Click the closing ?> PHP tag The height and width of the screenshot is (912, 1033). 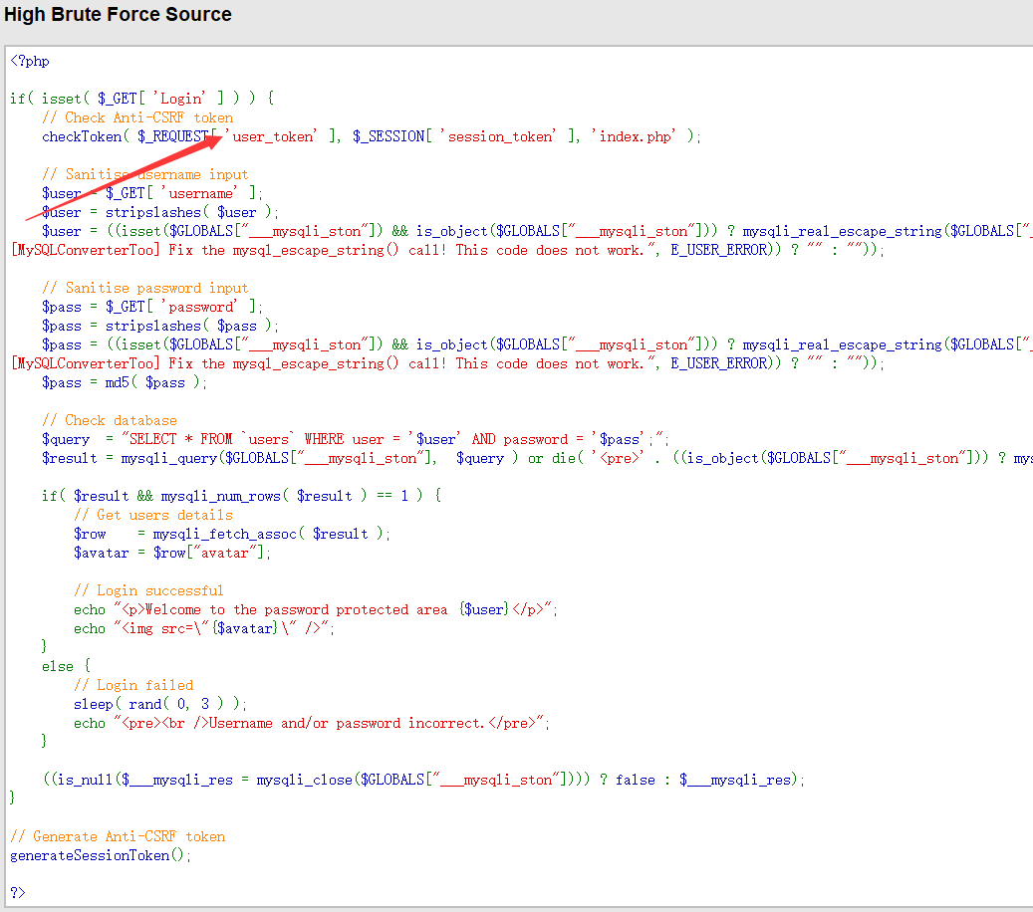(x=18, y=893)
